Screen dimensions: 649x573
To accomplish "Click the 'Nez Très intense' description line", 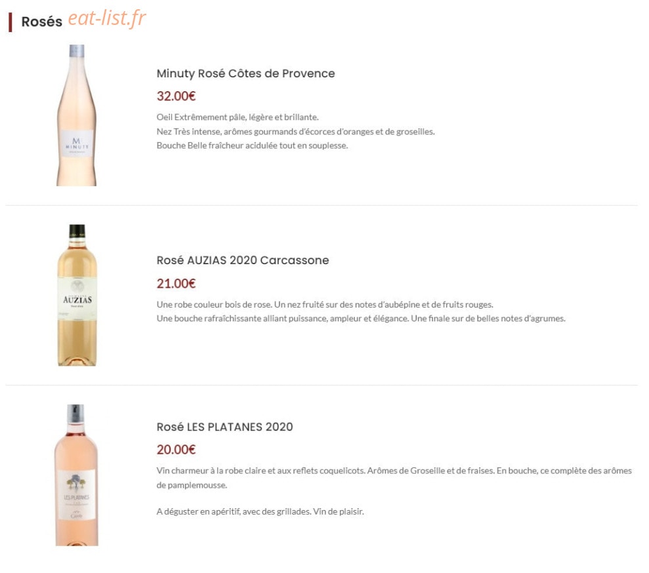I will [295, 132].
